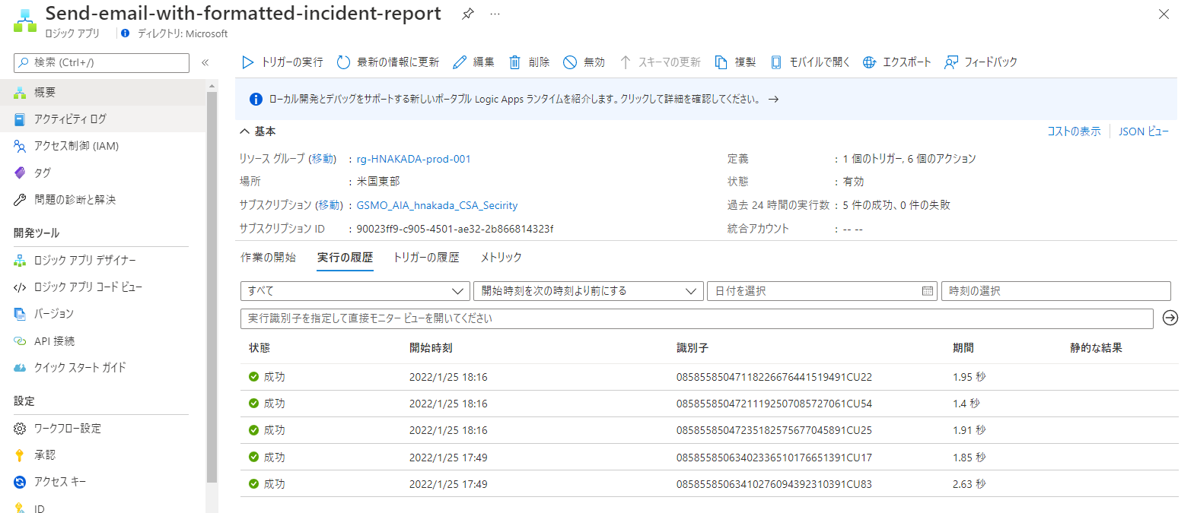Image resolution: width=1194 pixels, height=513 pixels.
Task: Refresh with 最新の情報に更新
Action: click(x=388, y=62)
